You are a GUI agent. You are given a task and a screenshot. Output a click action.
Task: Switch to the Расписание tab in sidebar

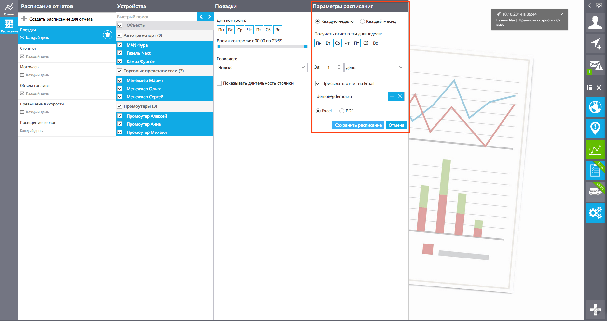(x=9, y=26)
